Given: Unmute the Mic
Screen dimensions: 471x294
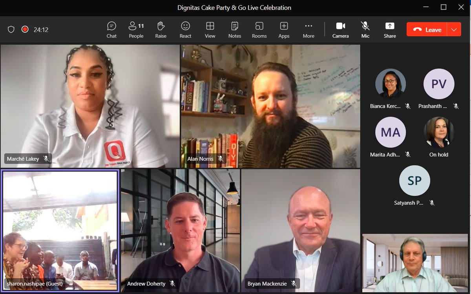Looking at the screenshot, I should tap(365, 30).
